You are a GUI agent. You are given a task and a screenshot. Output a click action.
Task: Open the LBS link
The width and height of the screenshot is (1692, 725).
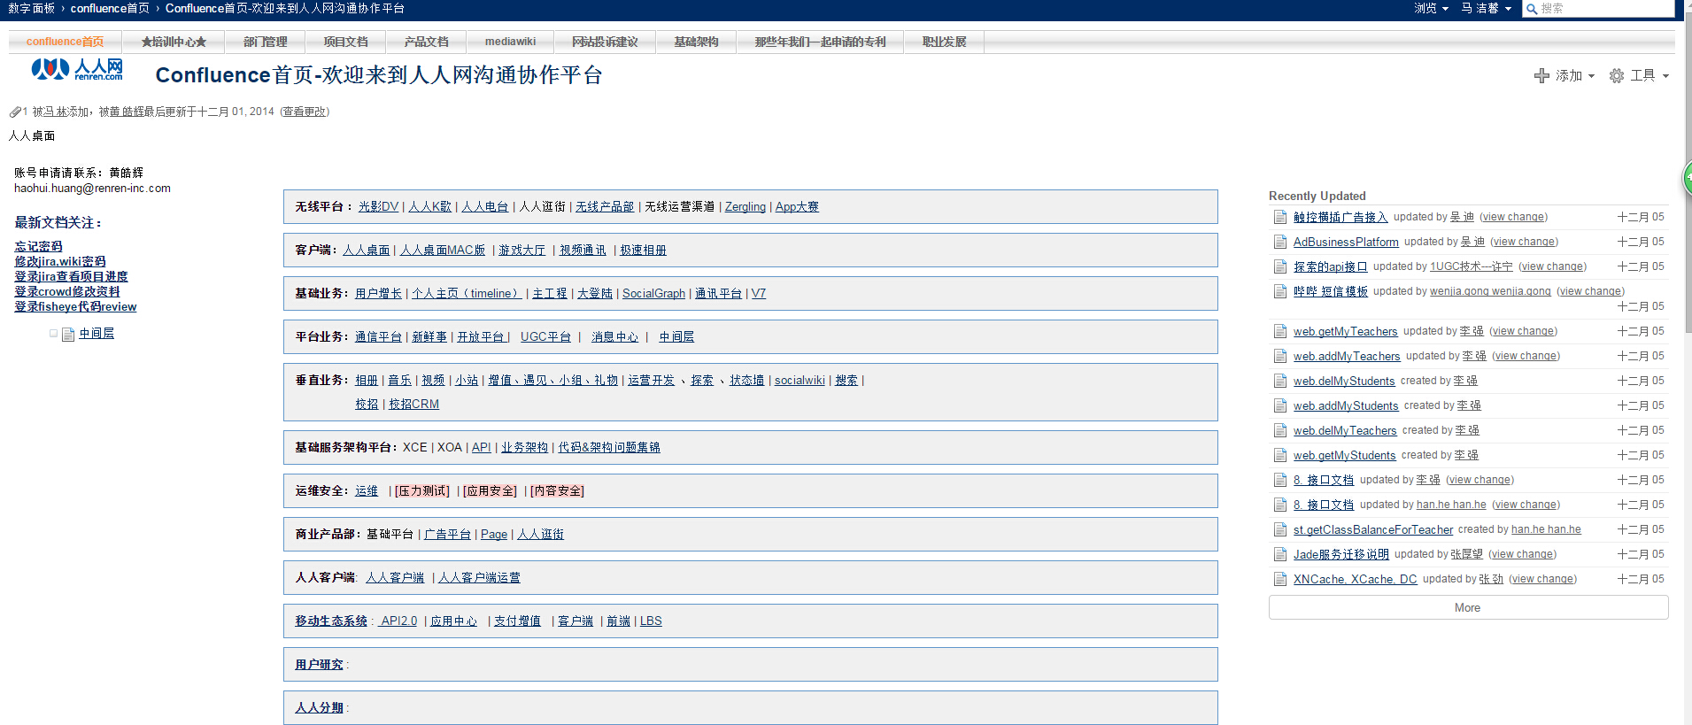(x=651, y=621)
